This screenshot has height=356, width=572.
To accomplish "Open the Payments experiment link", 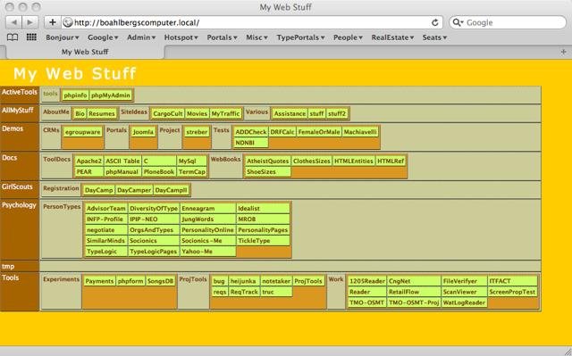I will (99, 281).
